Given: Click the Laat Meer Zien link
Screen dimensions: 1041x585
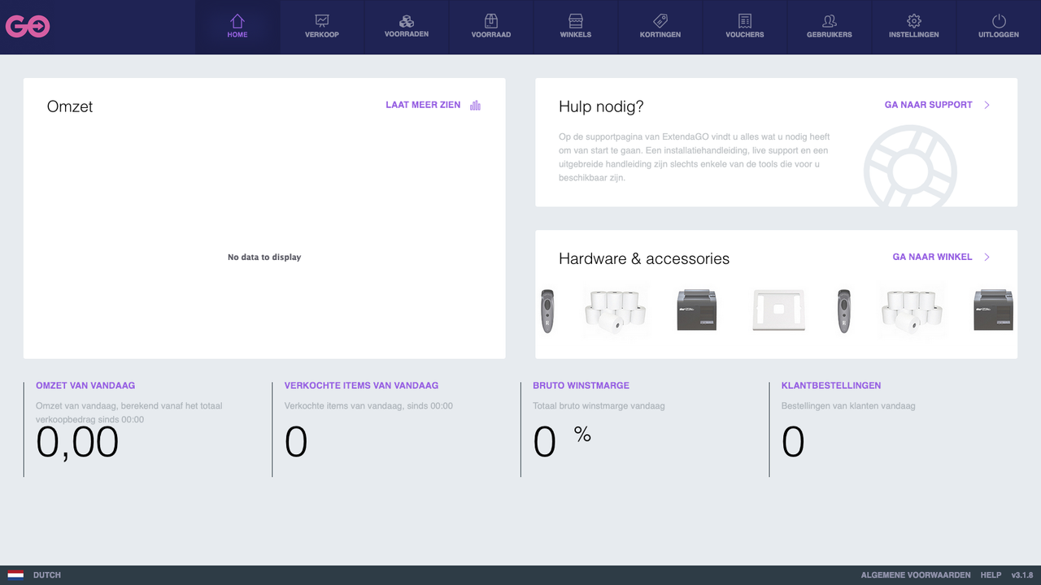Looking at the screenshot, I should pos(423,105).
